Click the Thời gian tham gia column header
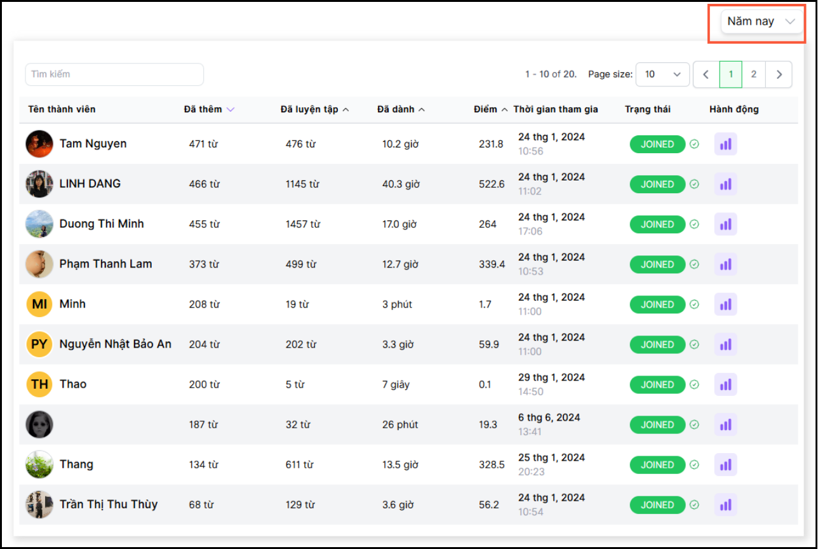The height and width of the screenshot is (549, 818). (556, 109)
